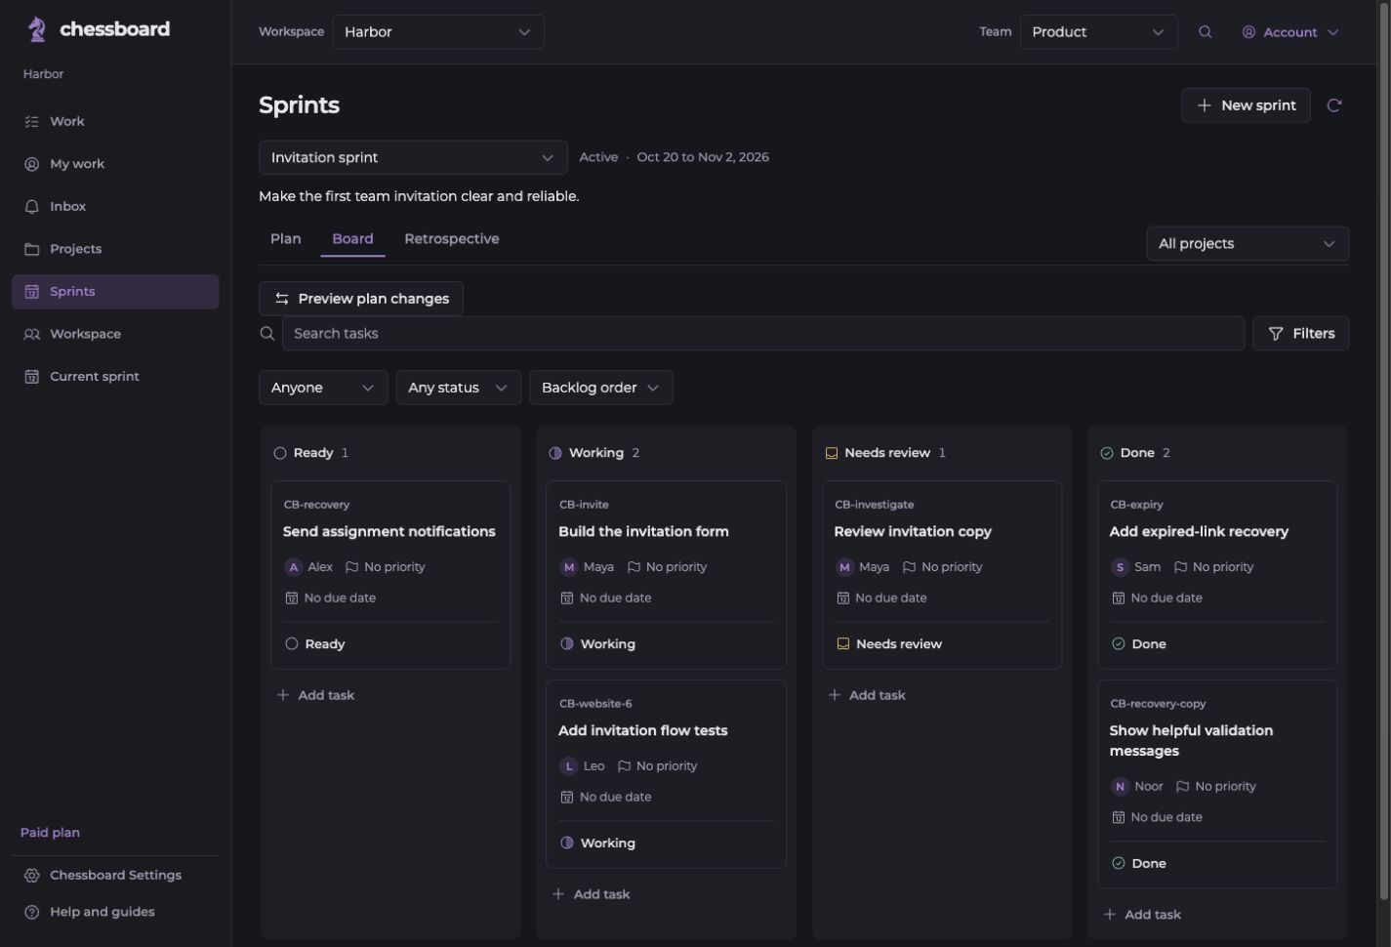Viewport: 1391px width, 947px height.
Task: Click the Projects folder icon
Action: 31,249
